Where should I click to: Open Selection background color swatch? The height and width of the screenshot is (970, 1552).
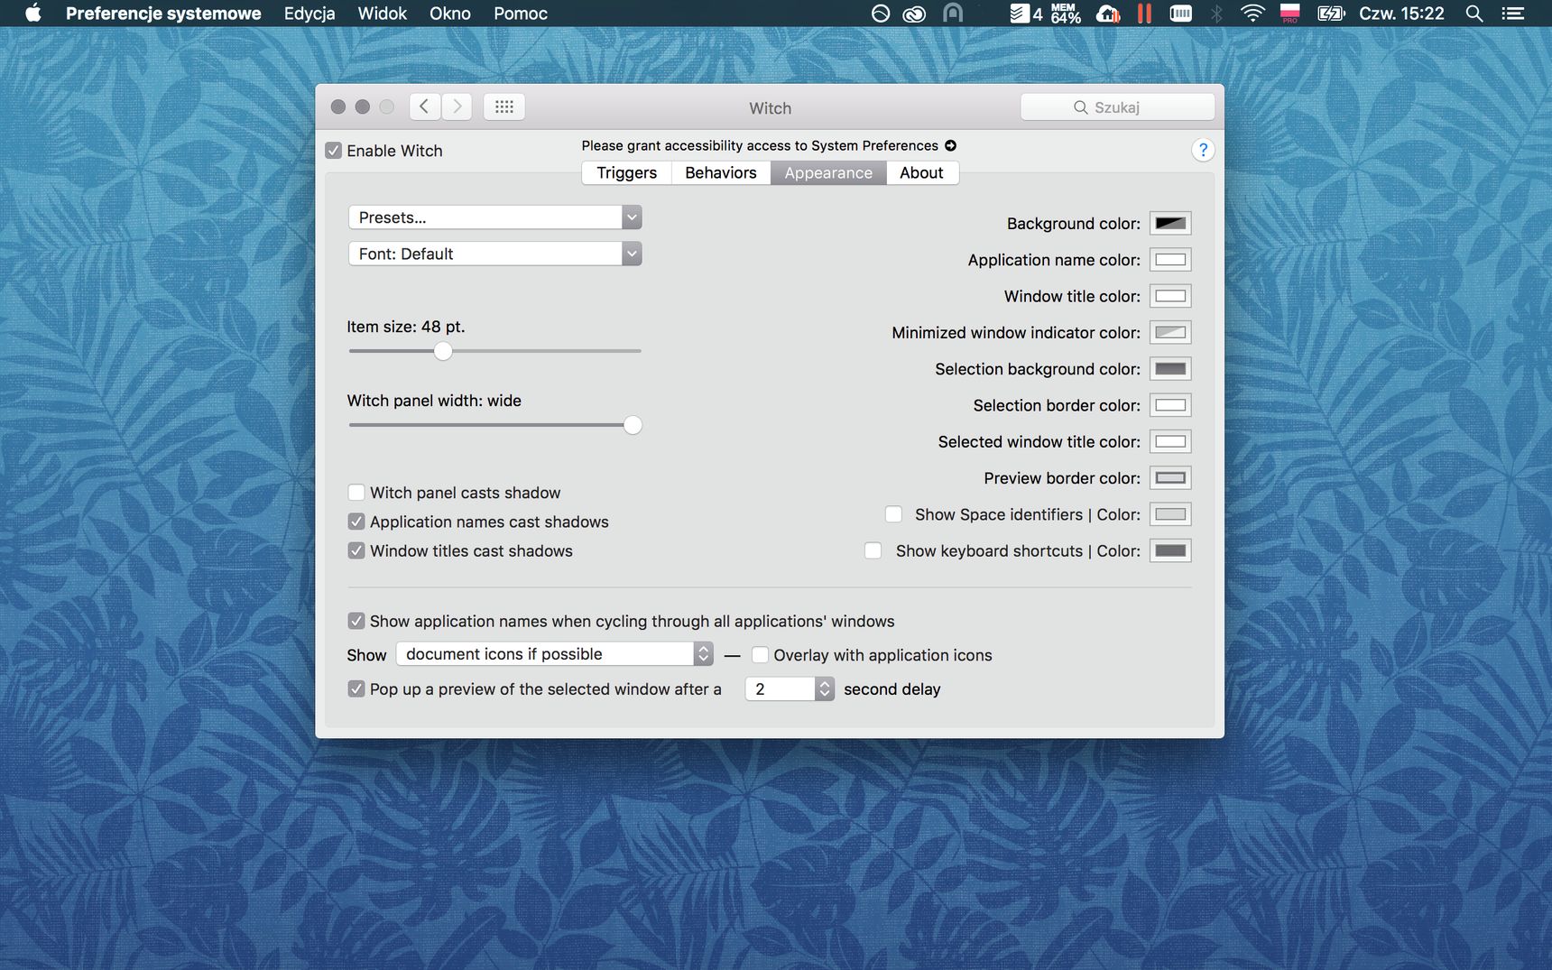coord(1170,369)
